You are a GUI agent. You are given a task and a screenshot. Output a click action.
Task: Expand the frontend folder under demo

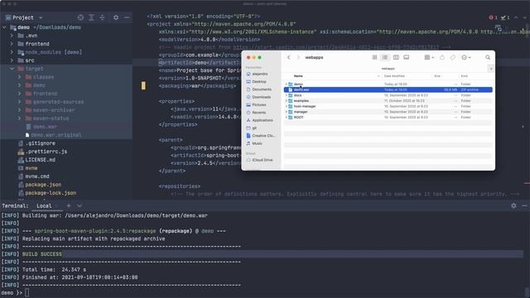pos(12,44)
